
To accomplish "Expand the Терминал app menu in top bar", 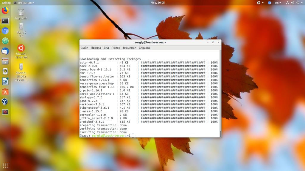I will tap(24, 3).
